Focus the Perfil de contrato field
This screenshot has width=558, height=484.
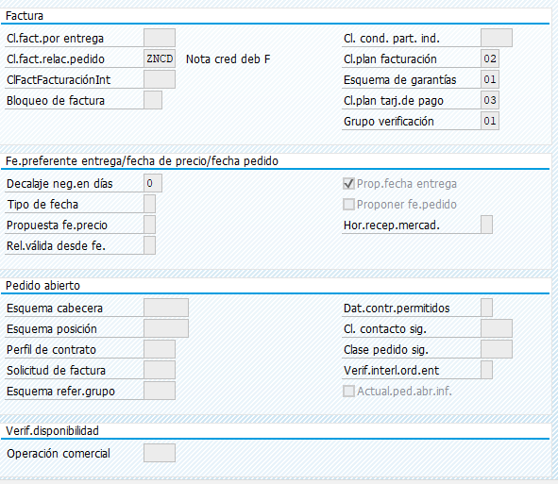[160, 349]
